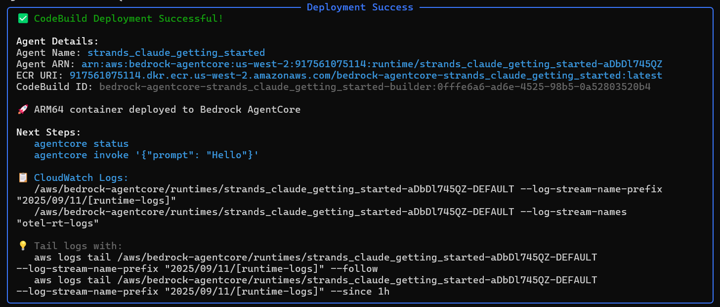The image size is (720, 307).
Task: Click the CodeBuild ID value
Action: (375, 87)
